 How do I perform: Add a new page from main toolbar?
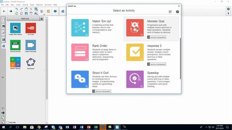(x=17, y=13)
